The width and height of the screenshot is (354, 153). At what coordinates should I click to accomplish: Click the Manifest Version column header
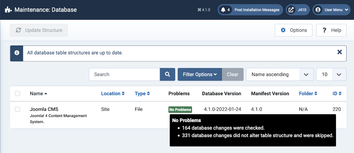tap(270, 93)
